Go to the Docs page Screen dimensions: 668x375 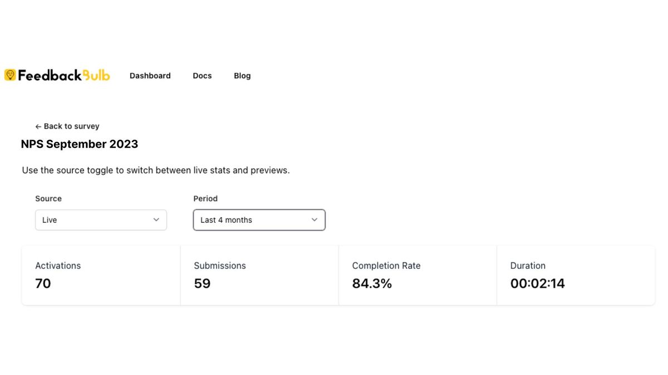click(x=202, y=76)
